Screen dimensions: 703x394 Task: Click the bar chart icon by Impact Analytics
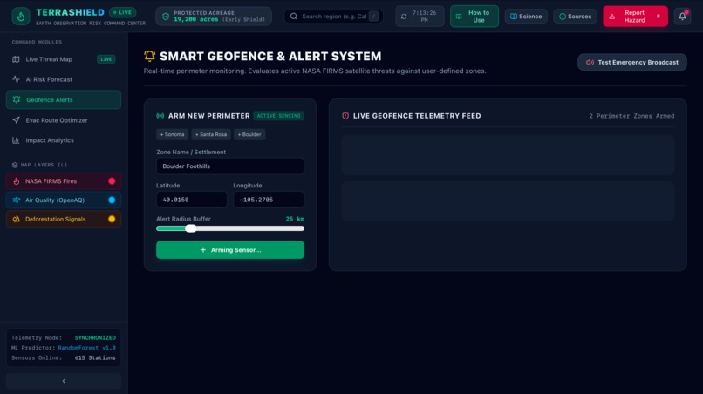(17, 140)
